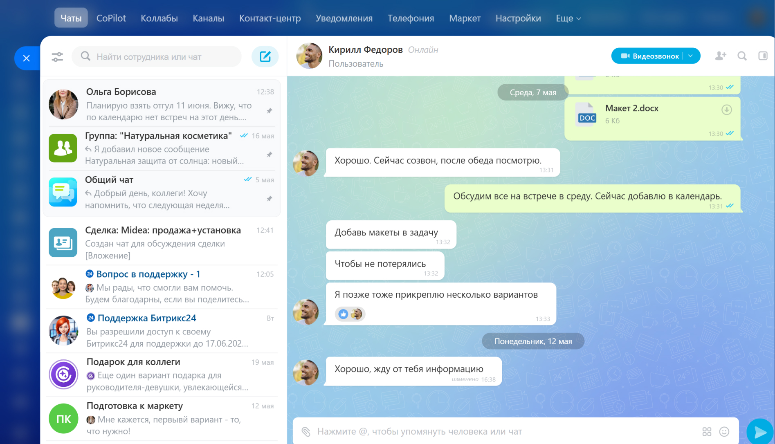The width and height of the screenshot is (775, 444).
Task: Click the Поддержка Битрикс24 assistant avatar
Action: 63,330
